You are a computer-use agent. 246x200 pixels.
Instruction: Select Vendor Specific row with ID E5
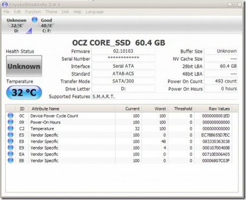point(119,135)
